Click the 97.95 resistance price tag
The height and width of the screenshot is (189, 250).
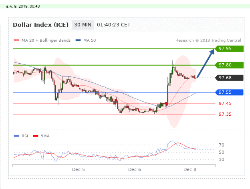229,48
